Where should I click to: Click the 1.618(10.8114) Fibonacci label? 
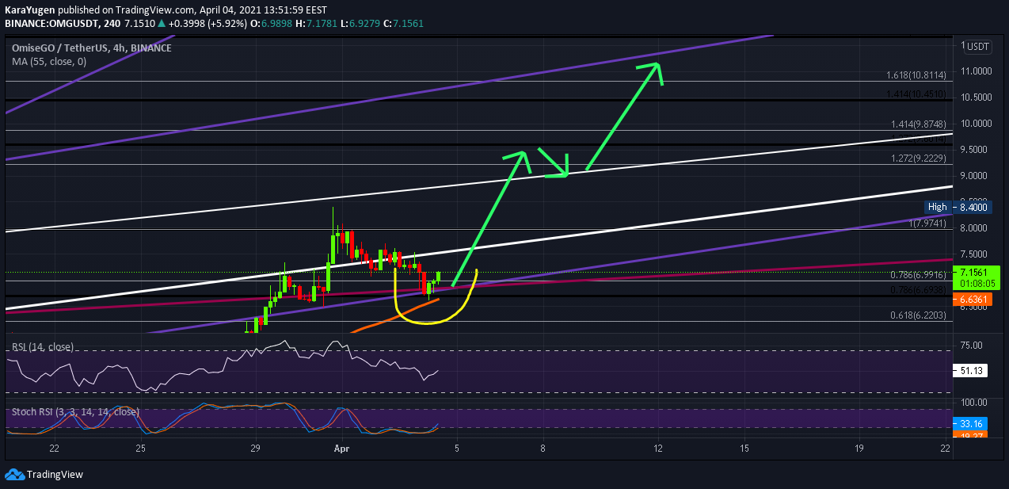tap(916, 75)
